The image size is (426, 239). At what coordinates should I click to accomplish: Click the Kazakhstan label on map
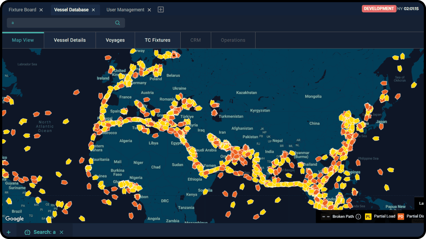[246, 93]
